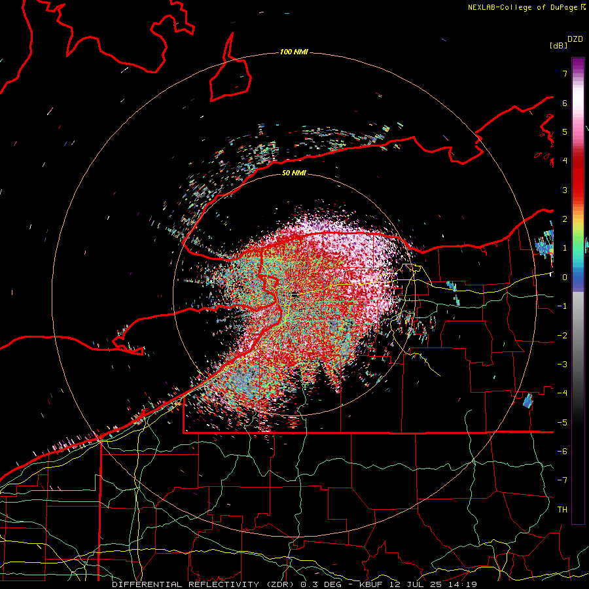Click the DZD product label above scale
The width and height of the screenshot is (589, 589).
click(x=575, y=39)
